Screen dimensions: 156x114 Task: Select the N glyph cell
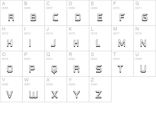point(145,38)
